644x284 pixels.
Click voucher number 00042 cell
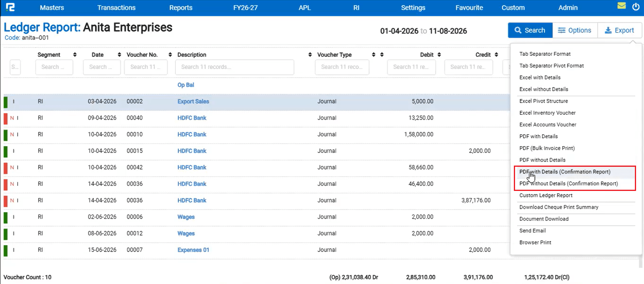point(135,168)
